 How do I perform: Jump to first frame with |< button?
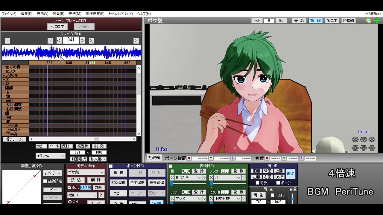coord(7,41)
